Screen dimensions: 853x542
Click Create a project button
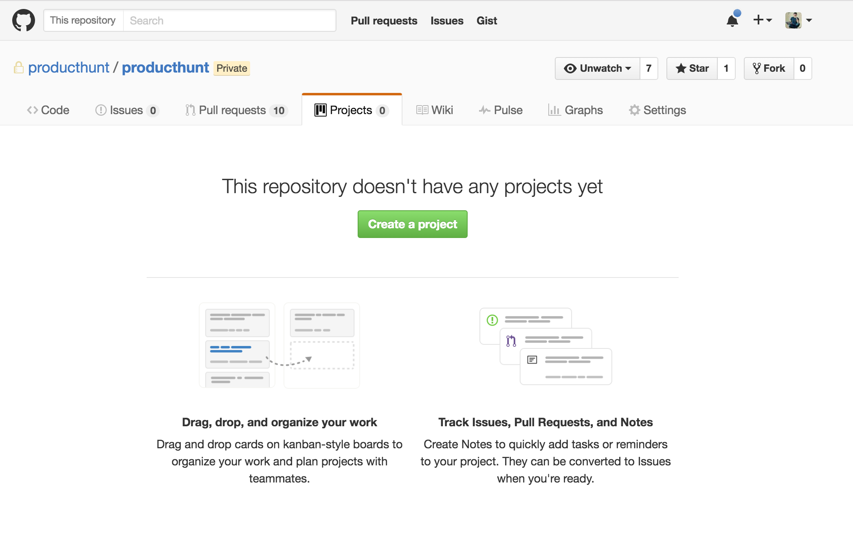[x=412, y=224]
